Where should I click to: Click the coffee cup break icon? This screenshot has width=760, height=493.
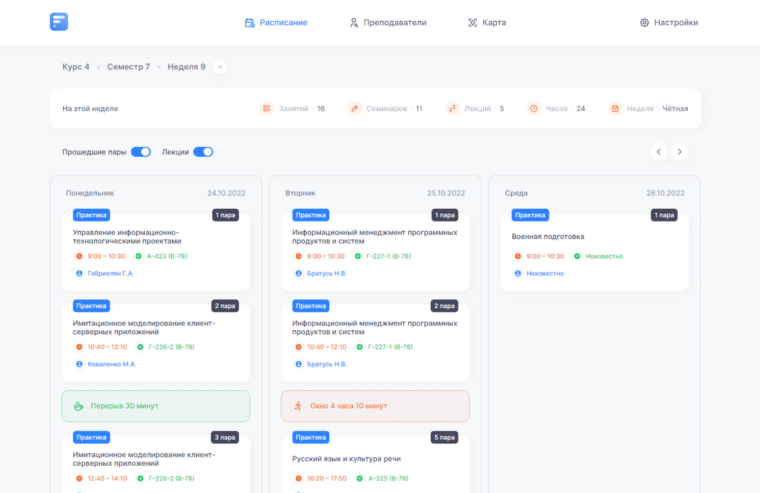coord(79,406)
